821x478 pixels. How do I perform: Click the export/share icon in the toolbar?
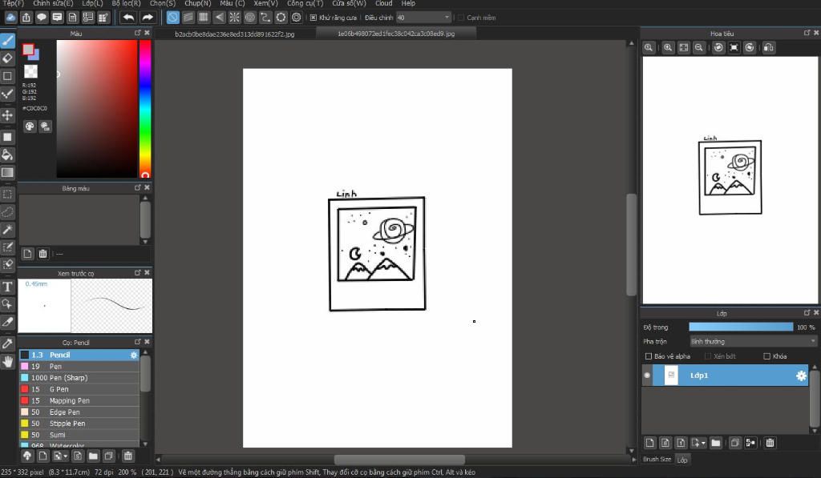click(x=26, y=18)
